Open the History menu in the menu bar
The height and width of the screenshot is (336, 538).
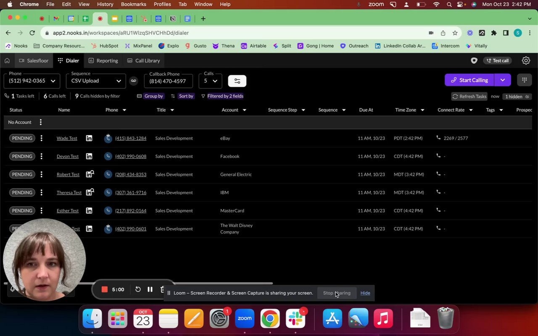point(105,4)
